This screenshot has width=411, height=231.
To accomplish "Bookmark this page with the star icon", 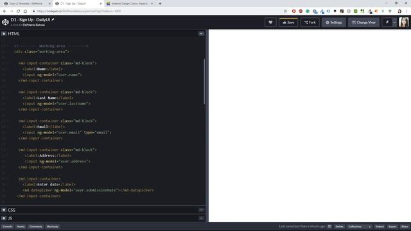I will point(285,12).
